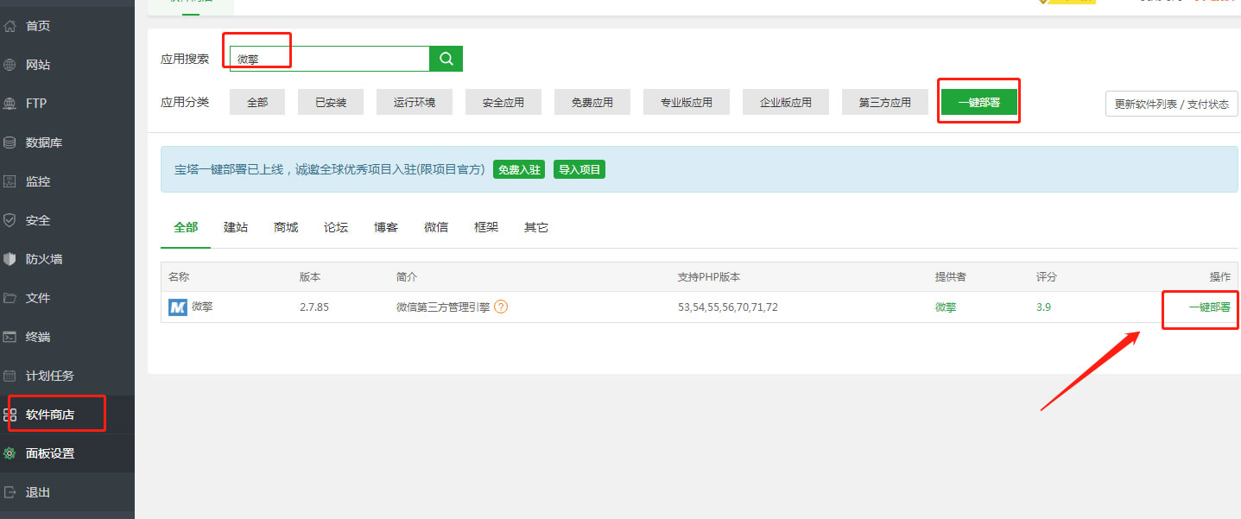The width and height of the screenshot is (1241, 519).
Task: Click the 评分 column header
Action: tap(1047, 277)
